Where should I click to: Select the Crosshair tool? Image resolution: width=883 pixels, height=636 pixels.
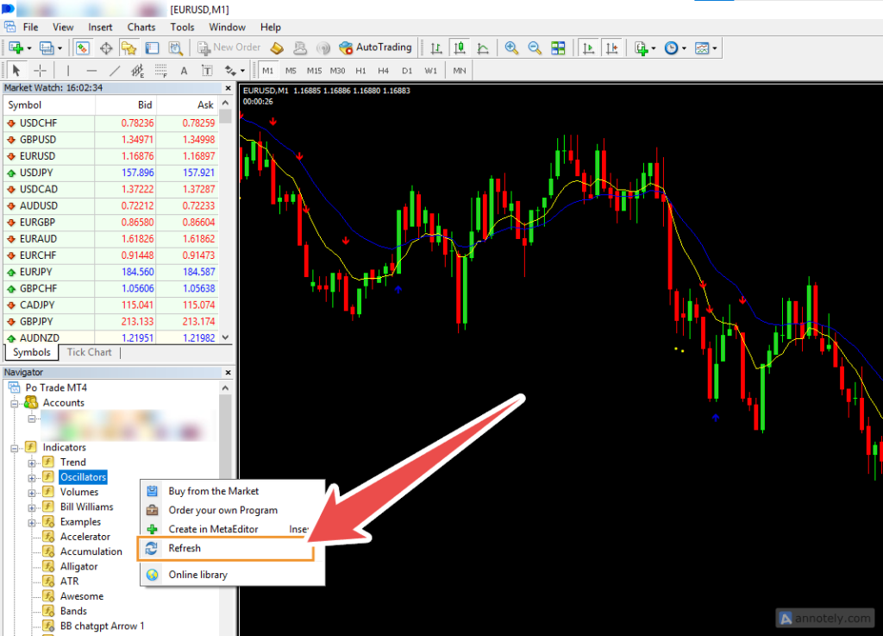(x=40, y=71)
